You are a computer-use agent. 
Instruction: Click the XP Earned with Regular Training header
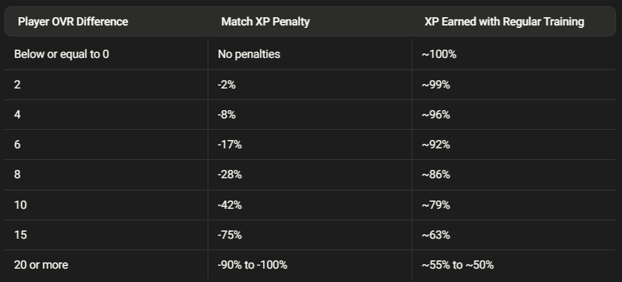(x=504, y=22)
